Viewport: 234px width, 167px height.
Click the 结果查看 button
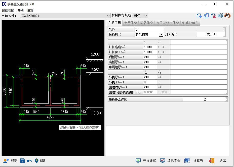click(170, 160)
